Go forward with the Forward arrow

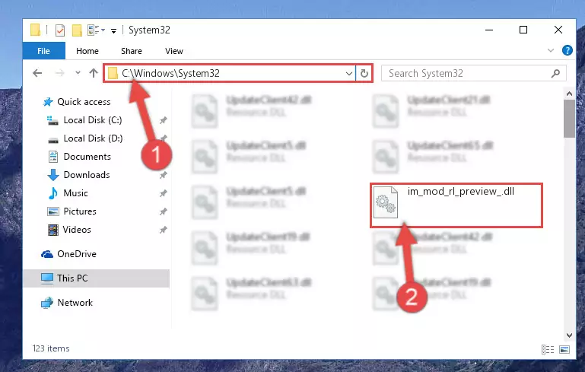pyautogui.click(x=59, y=73)
